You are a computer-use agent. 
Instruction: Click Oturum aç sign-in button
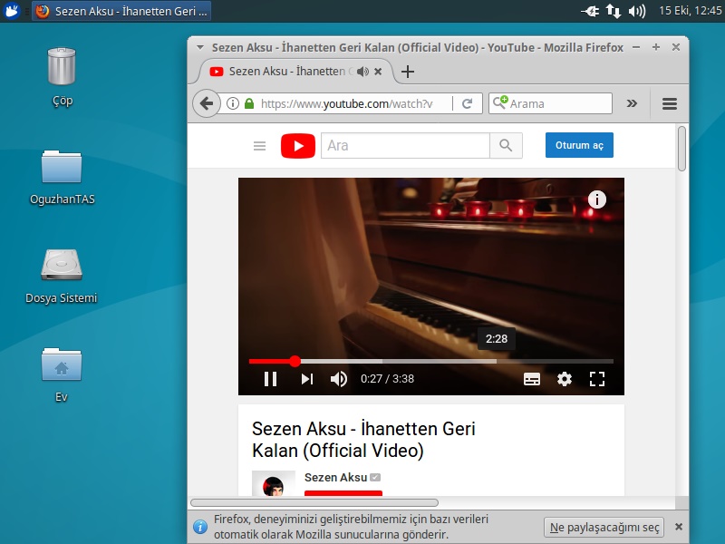tap(579, 145)
